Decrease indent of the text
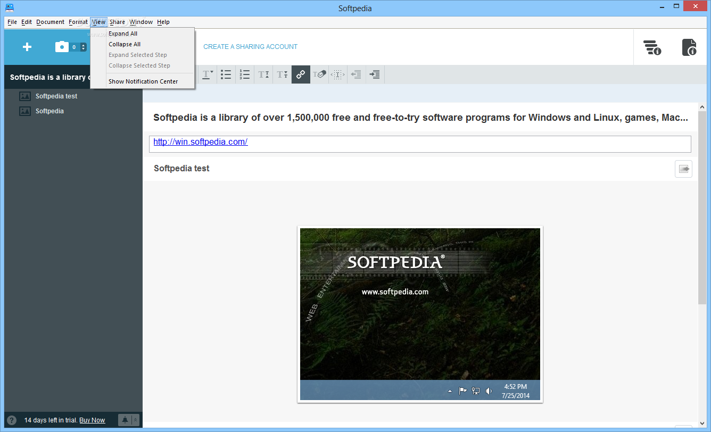 point(357,74)
